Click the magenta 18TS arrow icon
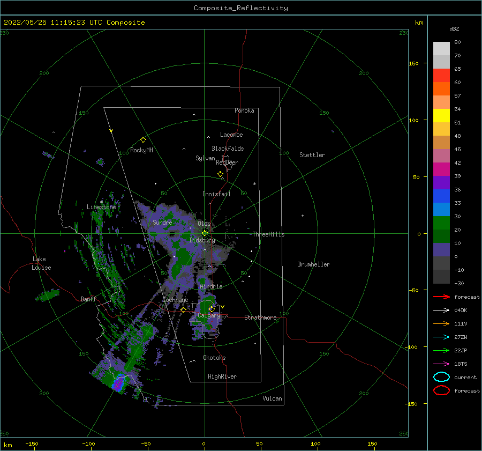 coord(441,364)
